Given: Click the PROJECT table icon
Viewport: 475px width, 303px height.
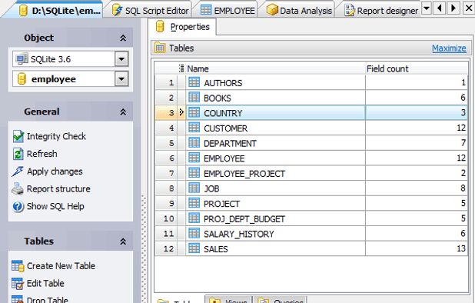Looking at the screenshot, I should point(194,203).
